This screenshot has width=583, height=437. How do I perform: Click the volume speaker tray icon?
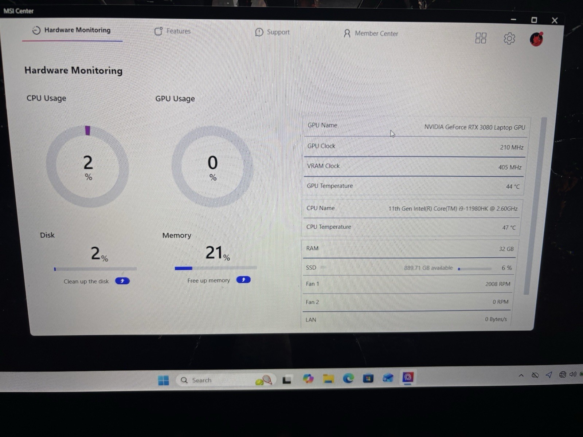573,374
